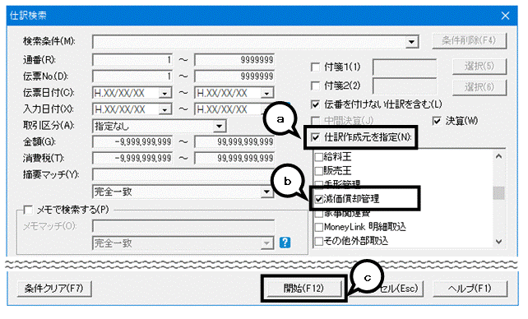Click the 消費税(T) minimum field
Screen dimensions: 528x319
[x=132, y=158]
